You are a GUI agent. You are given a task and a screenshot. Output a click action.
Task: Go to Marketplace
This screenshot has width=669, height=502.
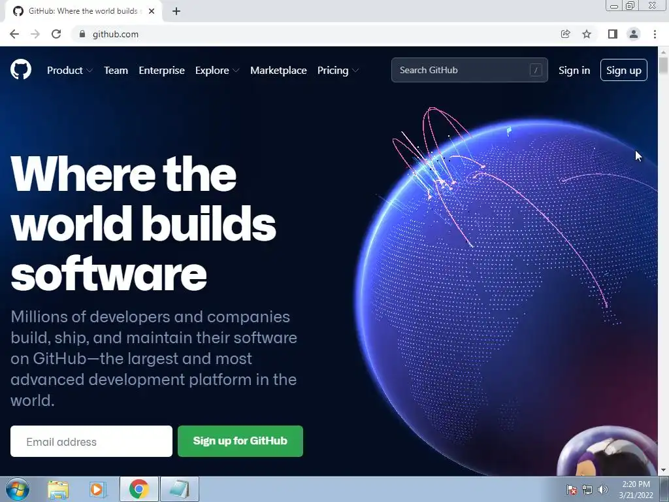coord(278,71)
